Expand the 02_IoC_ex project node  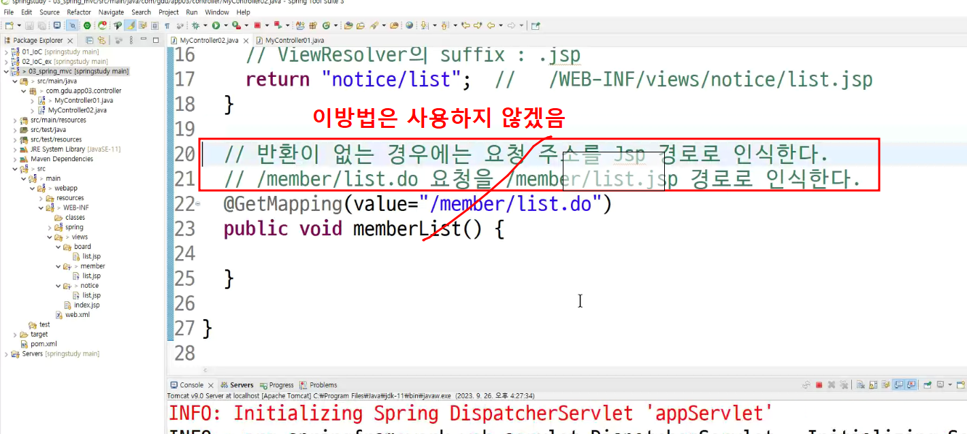click(7, 61)
